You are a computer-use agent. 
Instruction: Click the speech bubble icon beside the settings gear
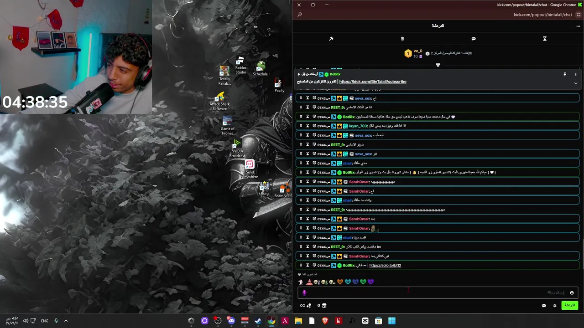544,306
